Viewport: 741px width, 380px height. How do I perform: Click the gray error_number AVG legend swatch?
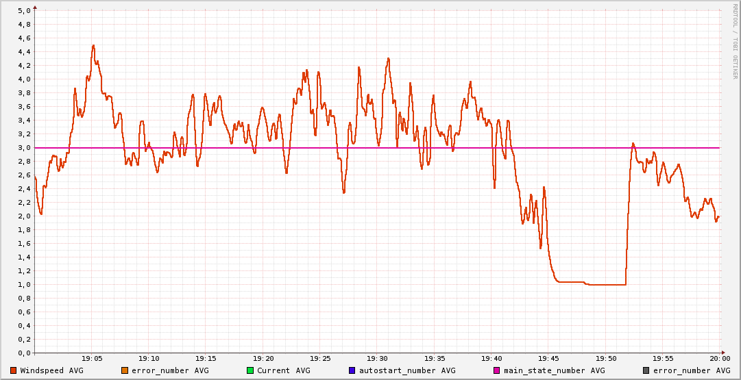[x=646, y=370]
